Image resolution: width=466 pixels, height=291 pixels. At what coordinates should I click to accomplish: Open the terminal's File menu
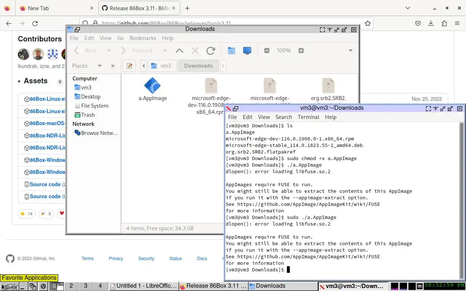(232, 117)
